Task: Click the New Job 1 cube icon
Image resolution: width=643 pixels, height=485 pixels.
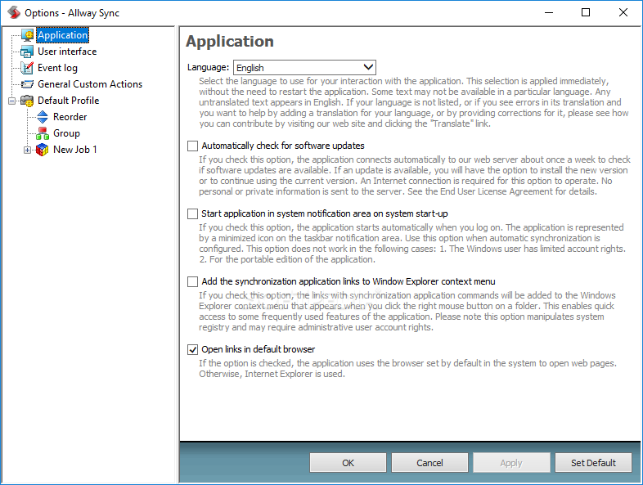Action: tap(43, 150)
